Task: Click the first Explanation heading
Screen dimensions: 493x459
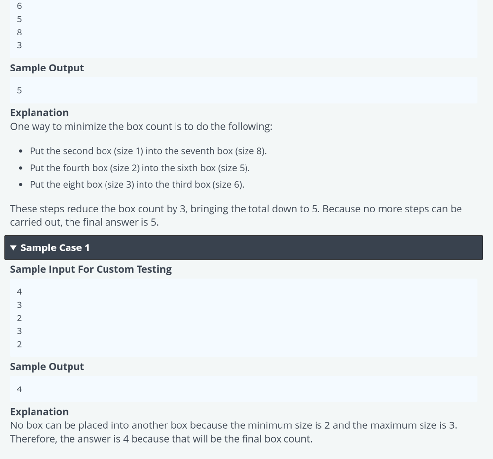Action: 39,112
